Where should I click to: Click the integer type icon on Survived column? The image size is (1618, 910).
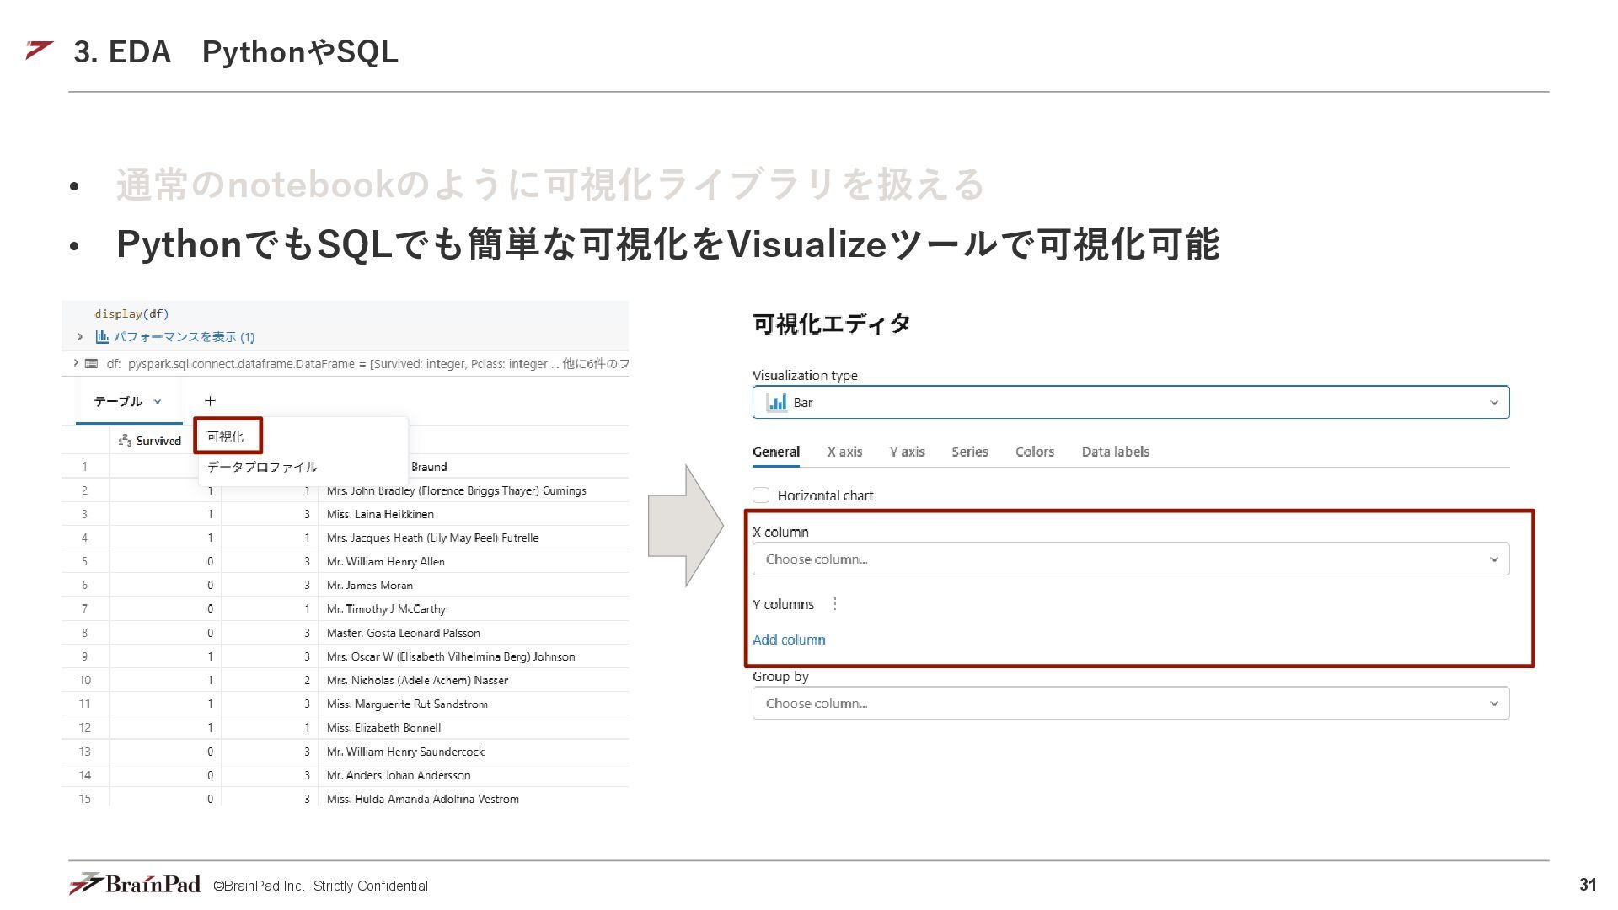coord(125,441)
